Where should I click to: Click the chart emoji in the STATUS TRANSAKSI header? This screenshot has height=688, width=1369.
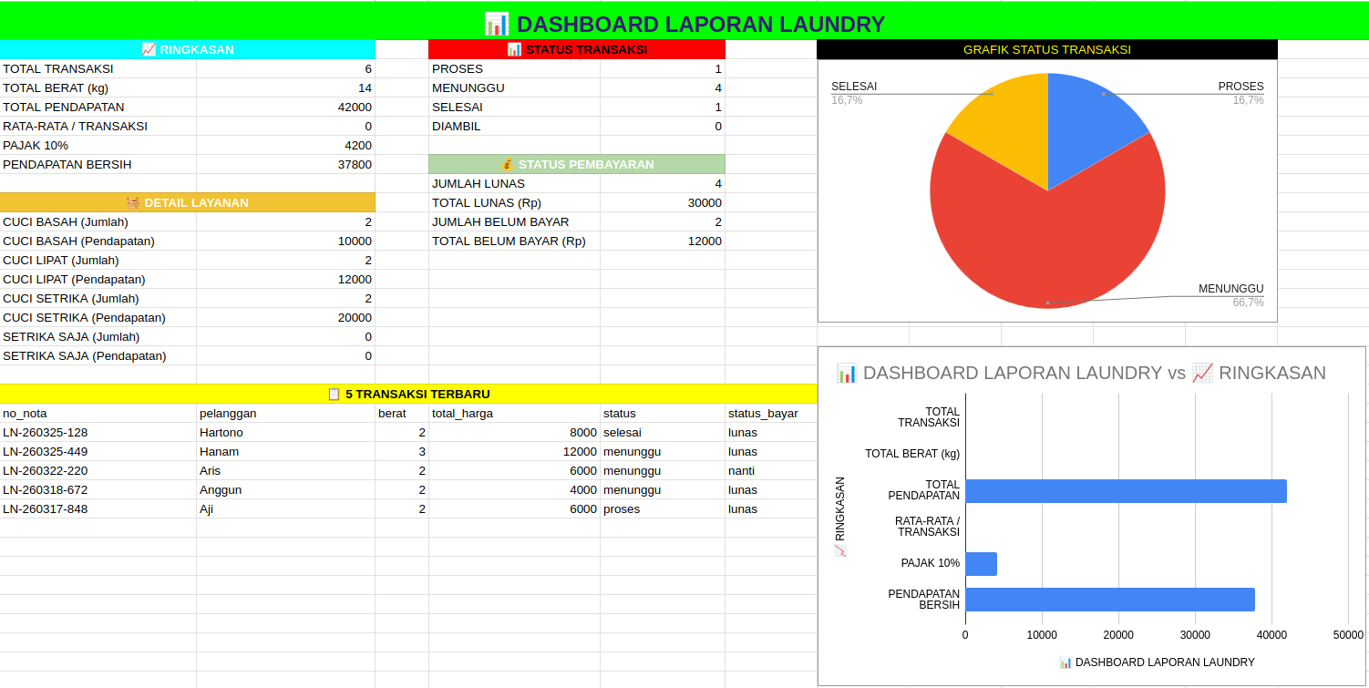514,50
